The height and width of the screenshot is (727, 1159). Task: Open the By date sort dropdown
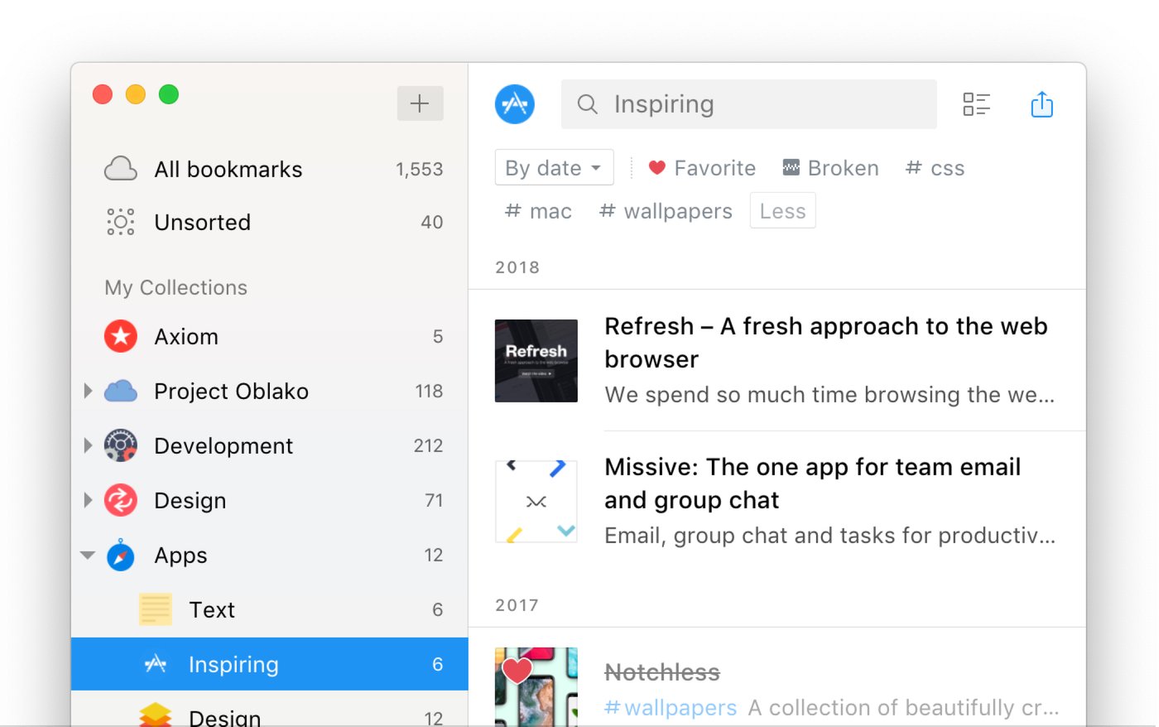(x=554, y=167)
